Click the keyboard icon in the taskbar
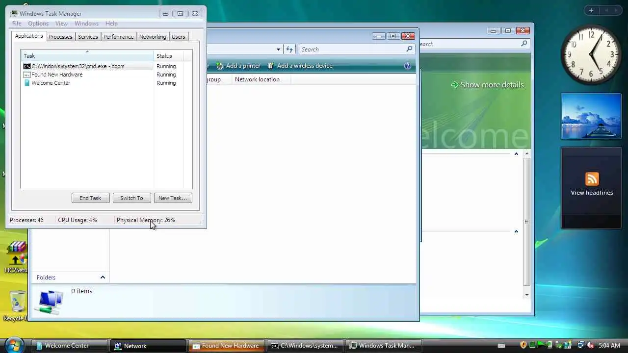The height and width of the screenshot is (353, 628). click(x=501, y=346)
